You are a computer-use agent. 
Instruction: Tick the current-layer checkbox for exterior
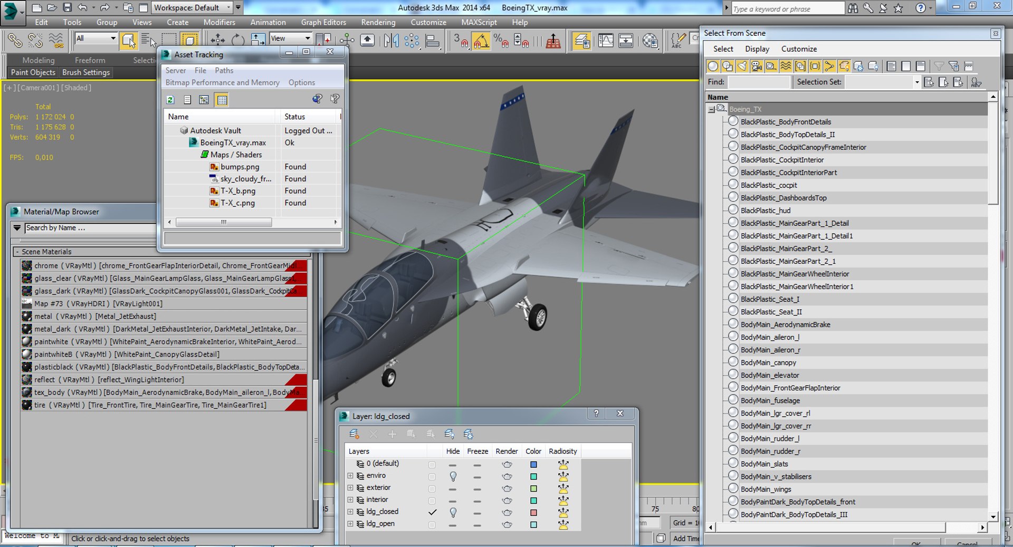432,488
